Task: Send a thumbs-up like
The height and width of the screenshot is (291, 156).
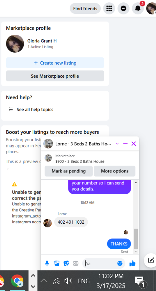Action: coord(132,263)
